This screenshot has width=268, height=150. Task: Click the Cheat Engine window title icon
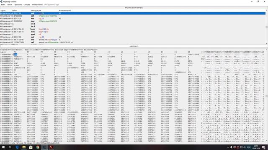pos(1,1)
